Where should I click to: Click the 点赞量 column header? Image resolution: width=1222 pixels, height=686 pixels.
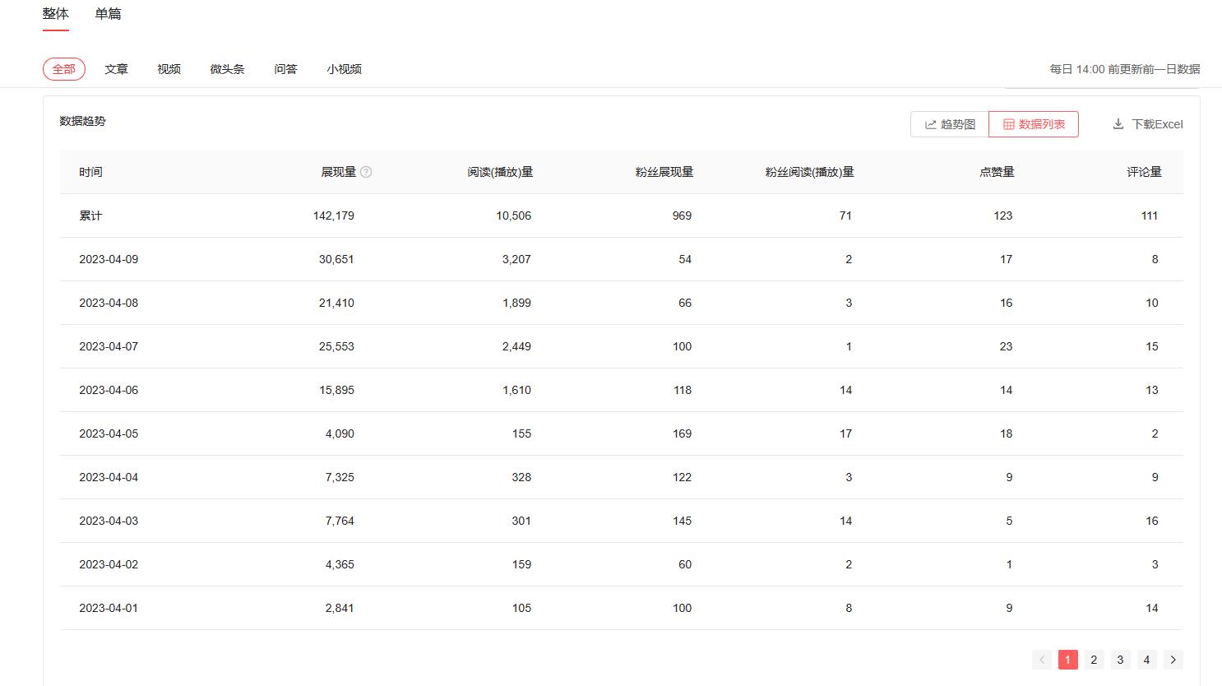[997, 172]
